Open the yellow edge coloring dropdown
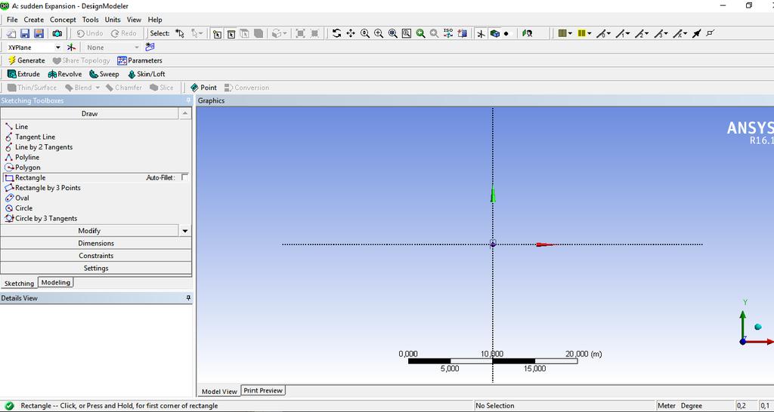 [x=590, y=33]
